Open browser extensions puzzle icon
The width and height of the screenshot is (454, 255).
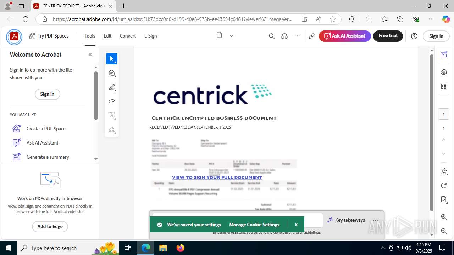(x=351, y=19)
